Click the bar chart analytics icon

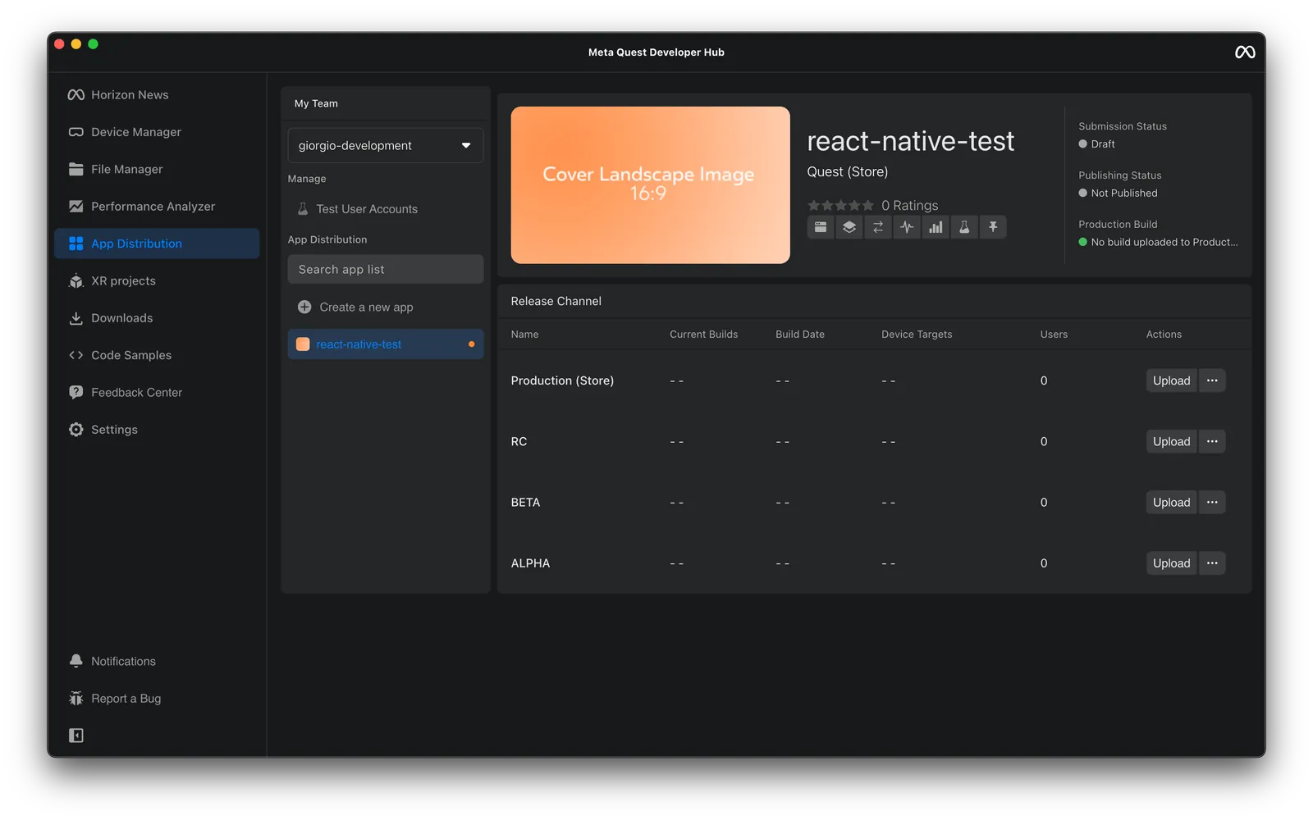coord(936,227)
